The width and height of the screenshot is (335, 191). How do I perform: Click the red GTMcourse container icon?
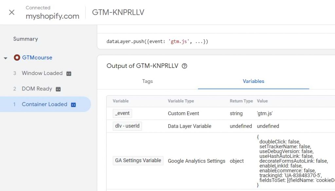click(x=17, y=57)
